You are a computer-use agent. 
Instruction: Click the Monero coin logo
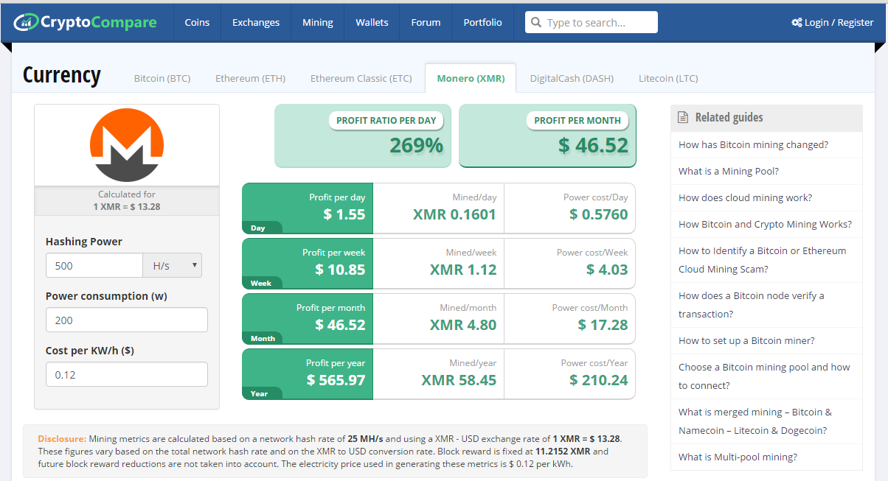(x=126, y=145)
